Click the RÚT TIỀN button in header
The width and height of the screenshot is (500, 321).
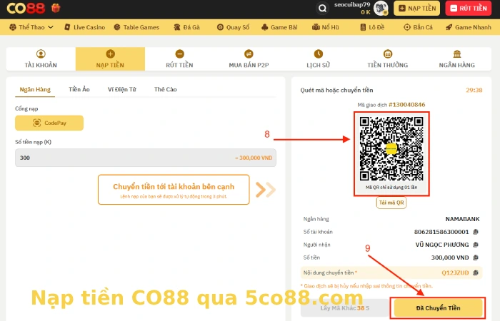click(x=468, y=9)
